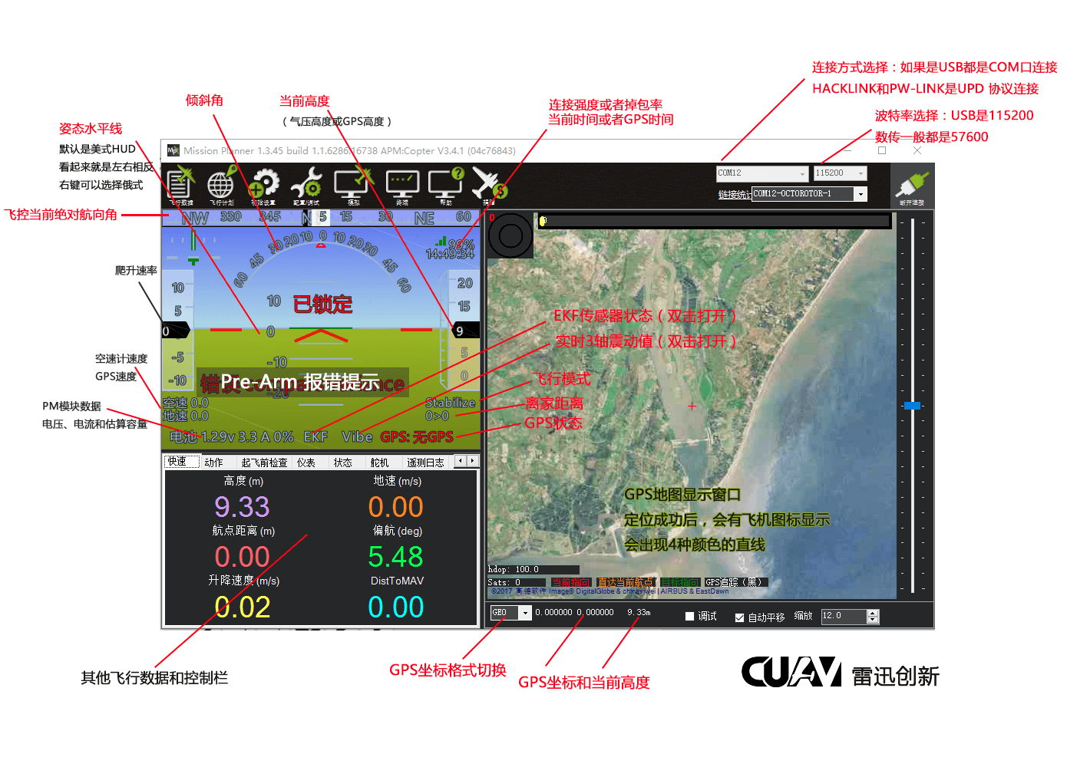Click the 链接统计 link statistics link

pos(734,195)
